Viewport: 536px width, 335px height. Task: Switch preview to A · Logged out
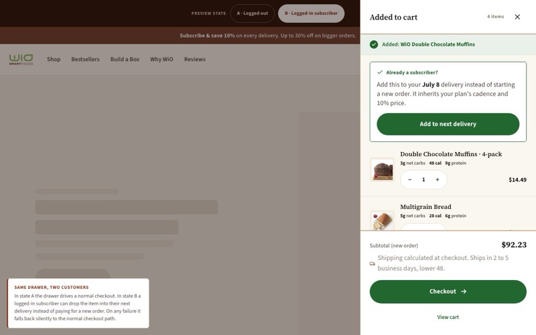253,13
